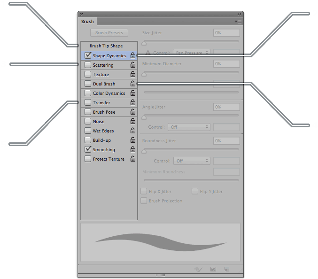Click the Size Jitter percentage field

[226, 33]
